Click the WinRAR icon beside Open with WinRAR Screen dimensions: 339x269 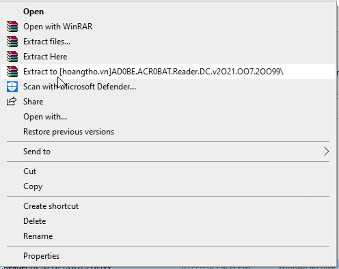point(12,26)
